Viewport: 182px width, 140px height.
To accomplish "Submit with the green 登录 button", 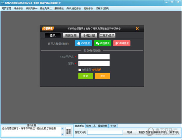I will pos(86,76).
